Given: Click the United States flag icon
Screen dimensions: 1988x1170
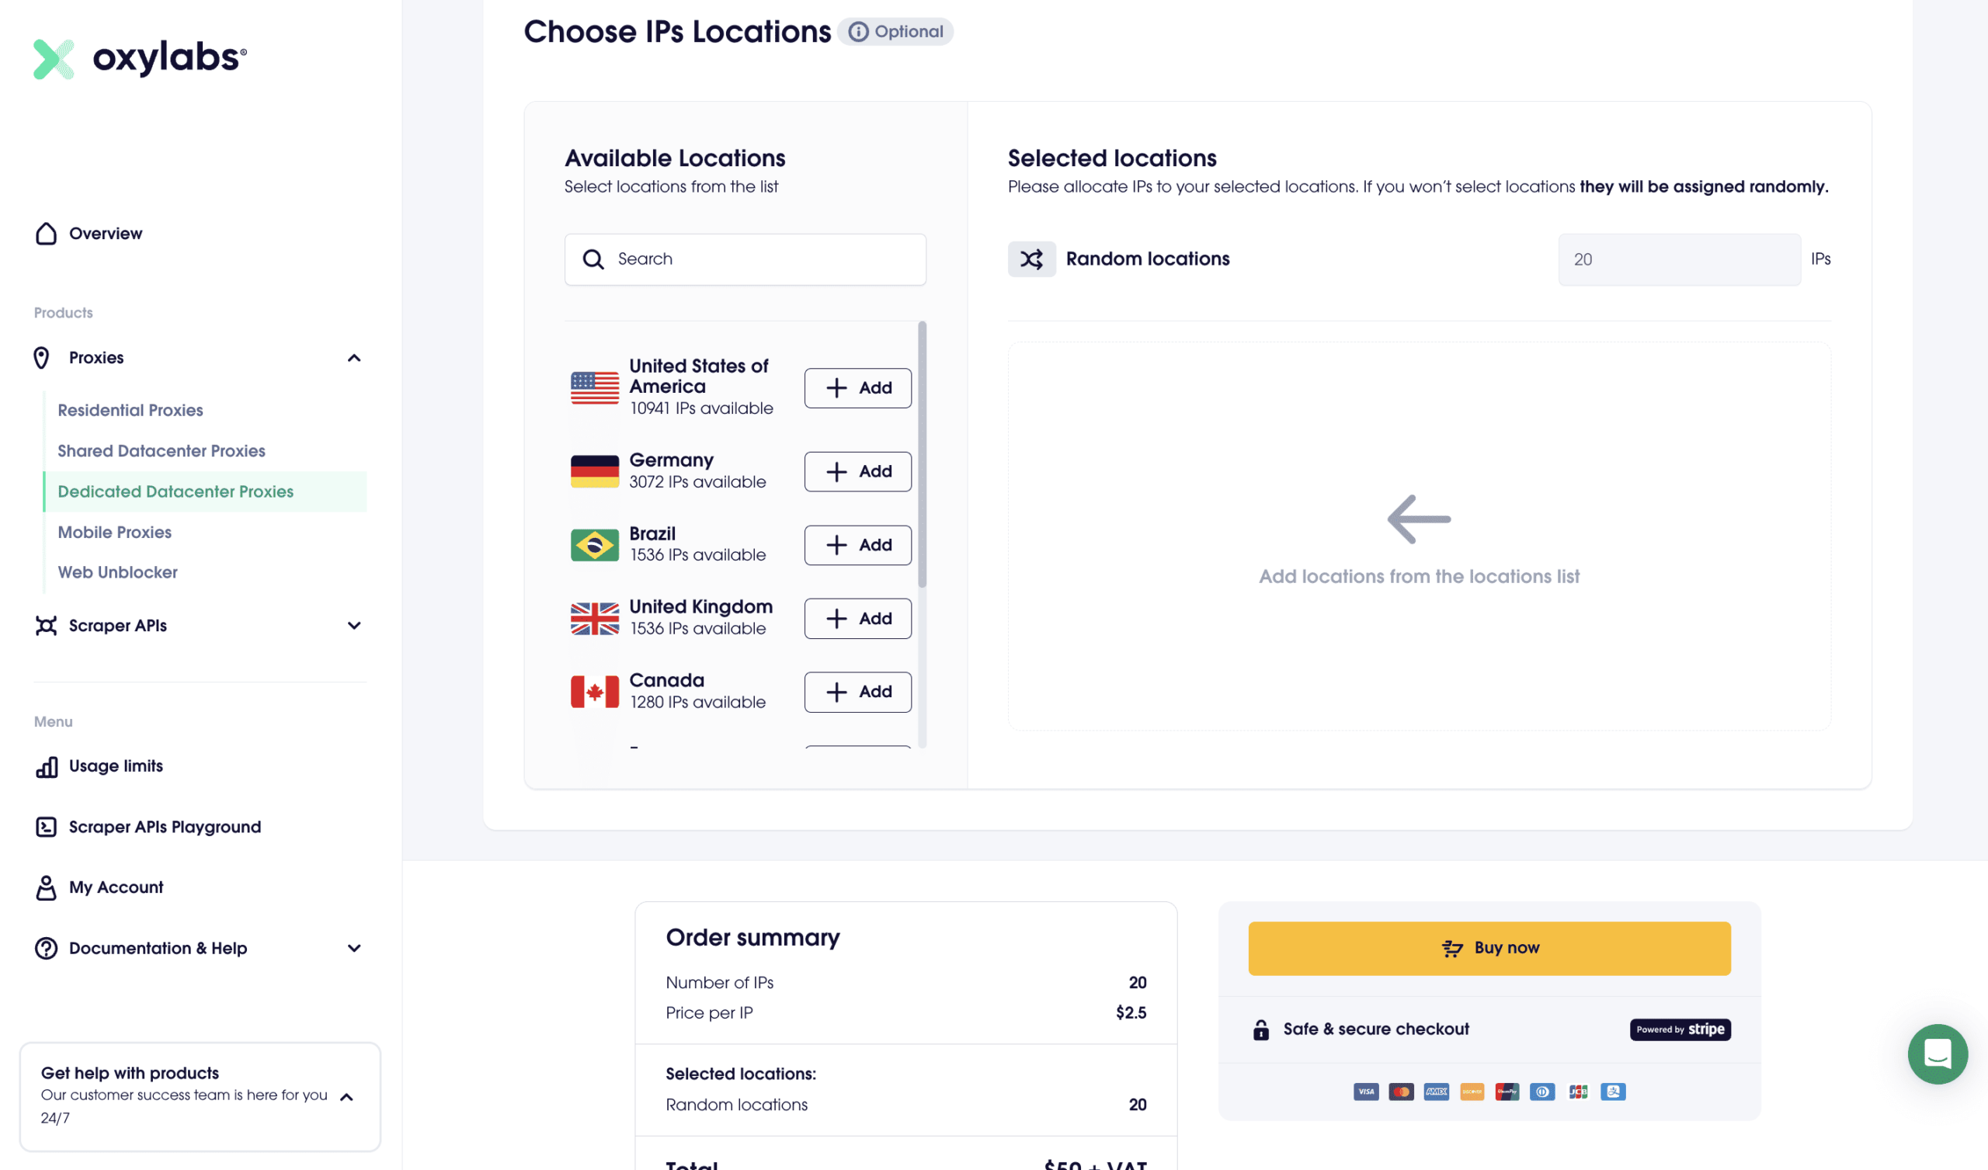Looking at the screenshot, I should (595, 387).
